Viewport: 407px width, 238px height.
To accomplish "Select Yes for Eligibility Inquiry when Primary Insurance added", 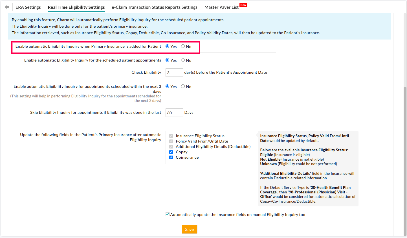I will tap(168, 46).
